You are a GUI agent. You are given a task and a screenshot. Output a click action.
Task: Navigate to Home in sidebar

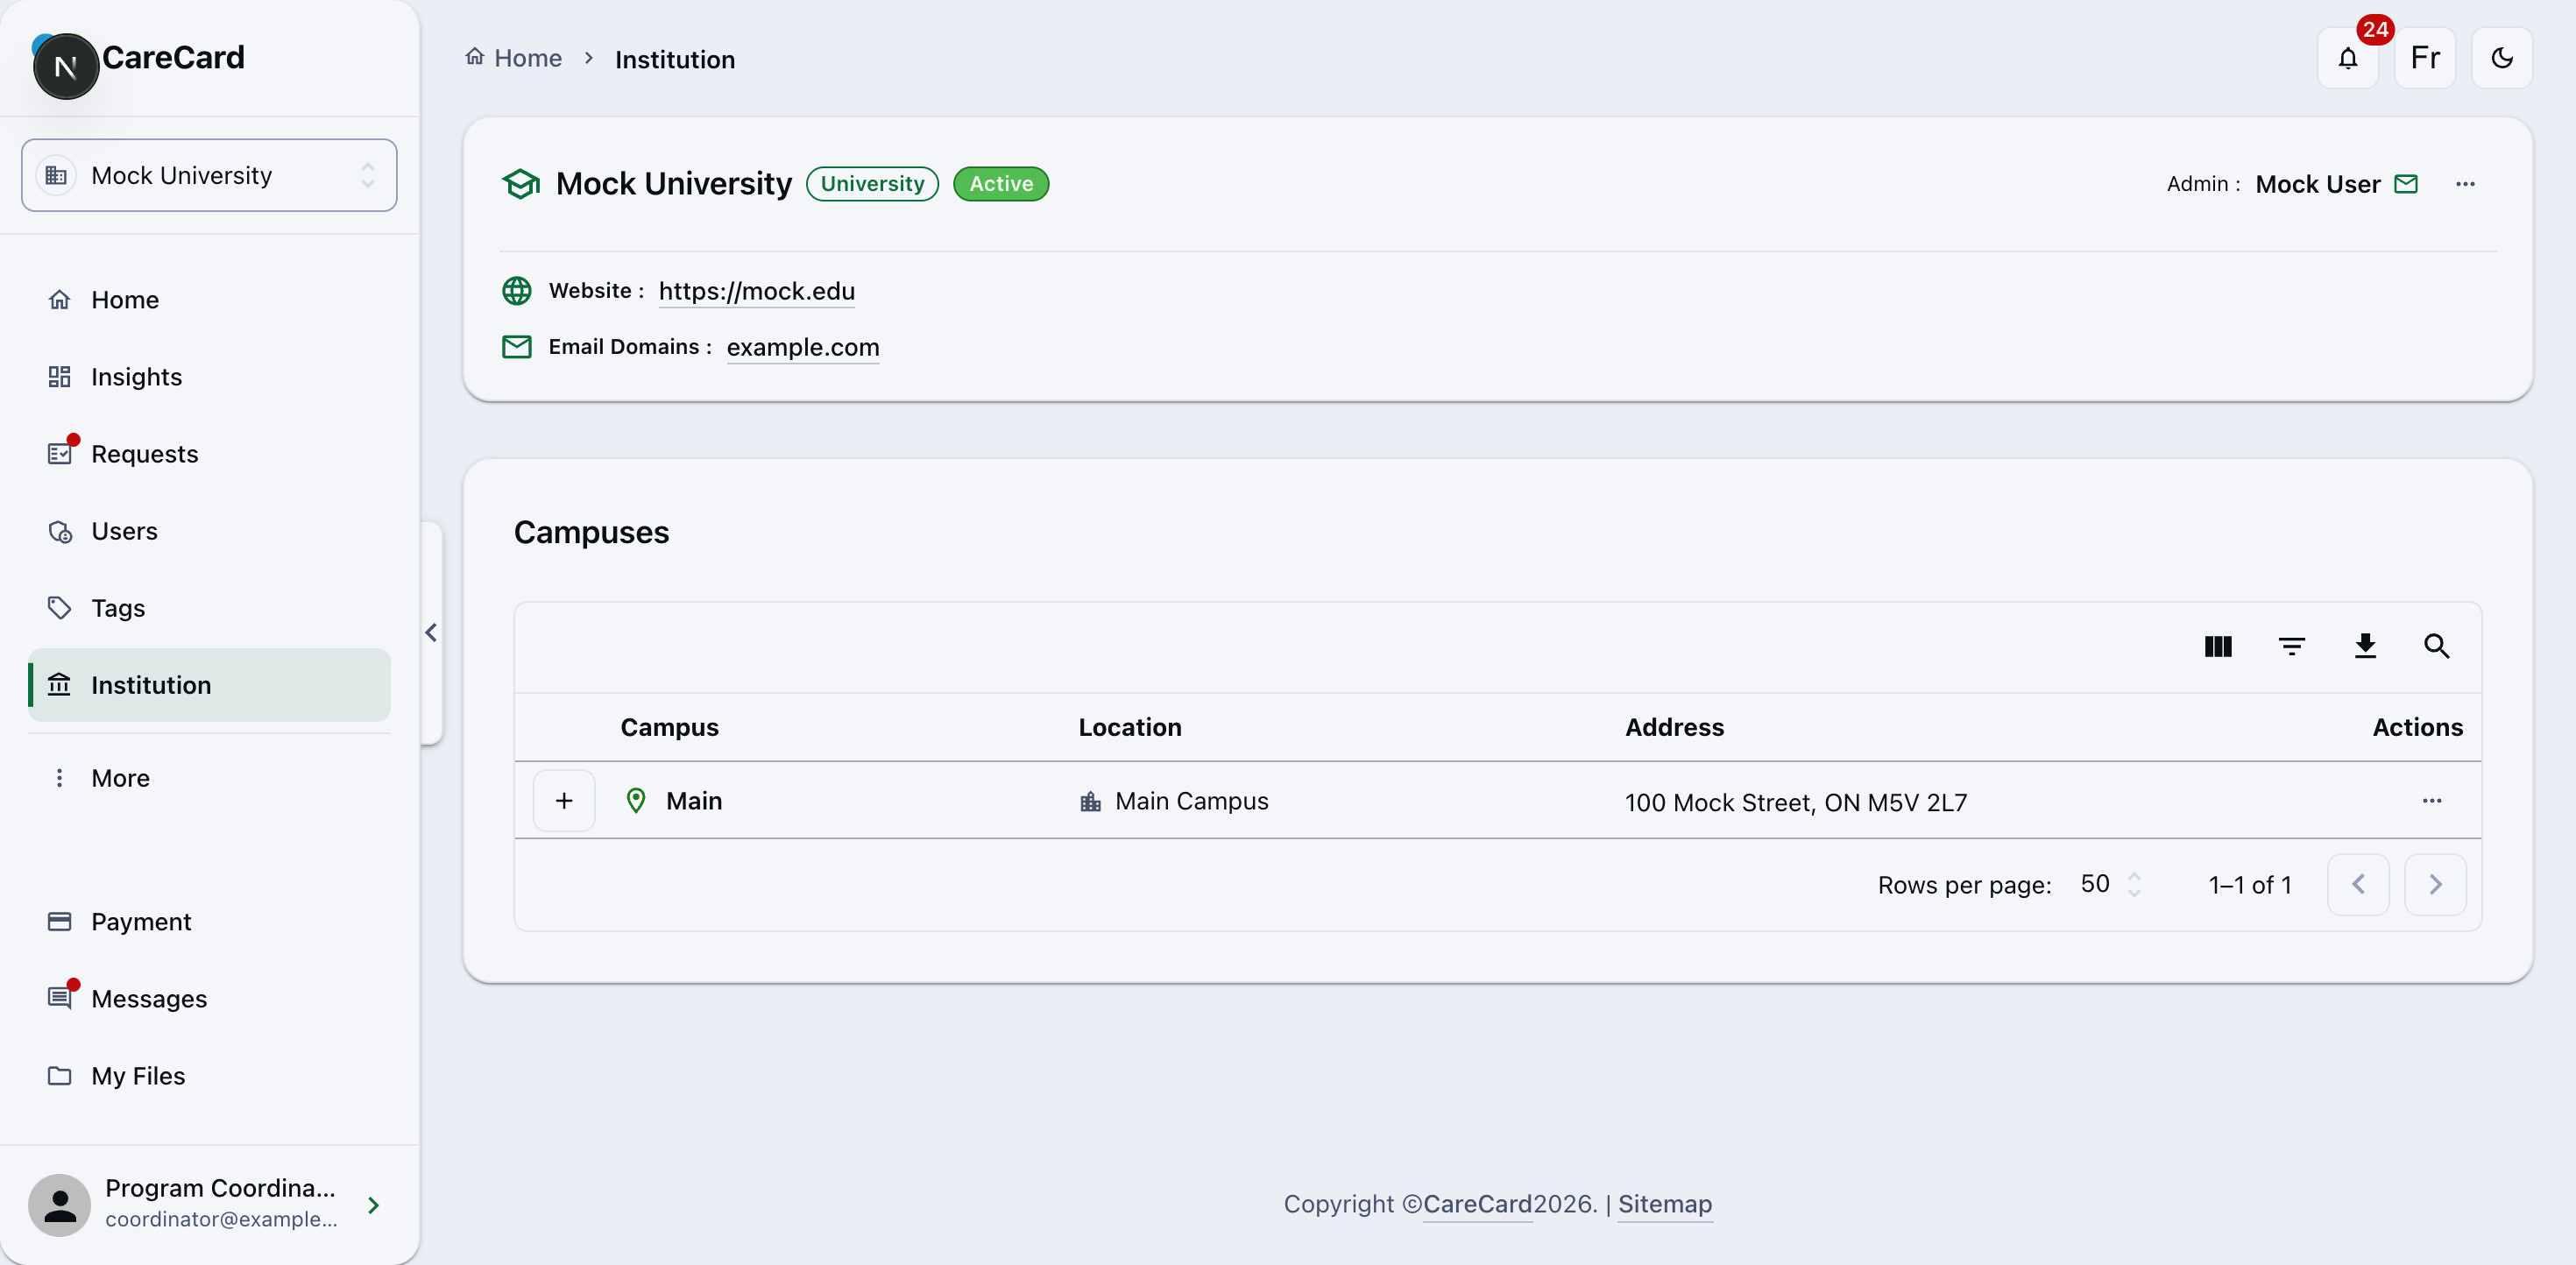coord(209,300)
